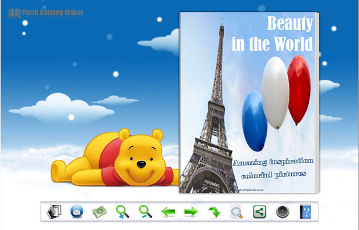Screen dimensions: 359x230
Task: Zoom in with the plus magnifier
Action: (x=123, y=212)
